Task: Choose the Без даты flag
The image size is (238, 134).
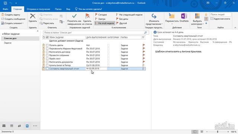Action: tap(122, 19)
